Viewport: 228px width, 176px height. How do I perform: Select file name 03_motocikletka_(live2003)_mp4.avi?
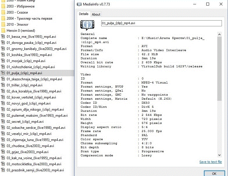(34, 164)
